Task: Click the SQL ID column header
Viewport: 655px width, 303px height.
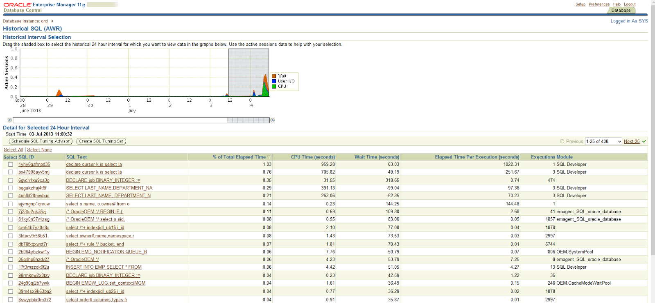Action: click(x=26, y=157)
